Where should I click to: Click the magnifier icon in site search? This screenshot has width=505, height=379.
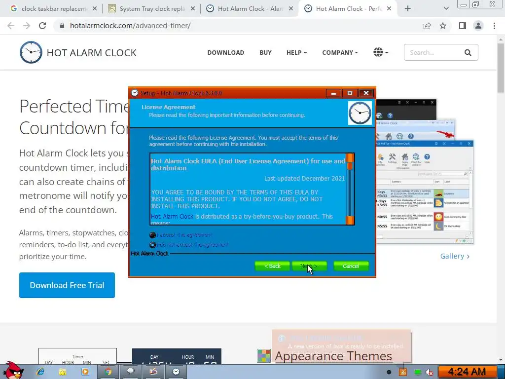click(x=468, y=52)
